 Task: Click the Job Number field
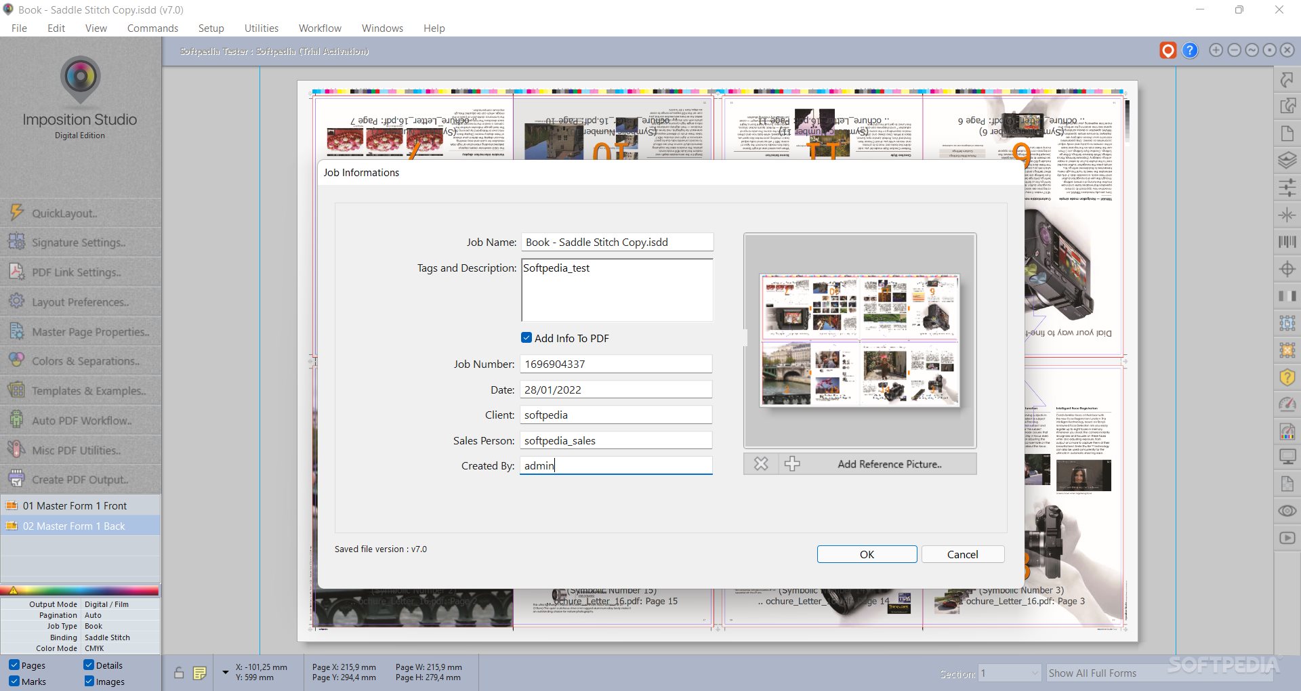pos(616,364)
